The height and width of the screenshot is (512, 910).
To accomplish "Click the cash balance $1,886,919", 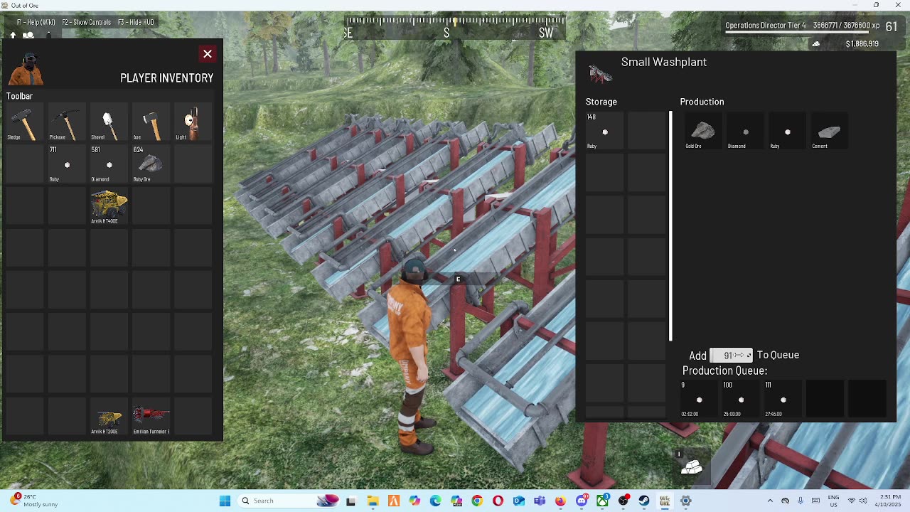I will [x=862, y=44].
